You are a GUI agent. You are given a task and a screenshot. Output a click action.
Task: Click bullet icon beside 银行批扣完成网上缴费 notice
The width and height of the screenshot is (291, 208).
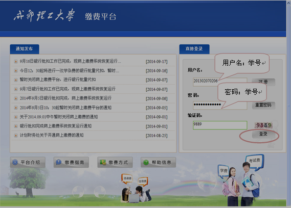point(16,126)
